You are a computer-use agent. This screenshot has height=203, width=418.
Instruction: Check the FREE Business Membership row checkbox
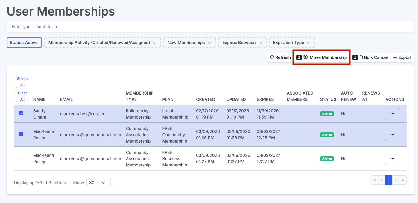click(x=21, y=158)
